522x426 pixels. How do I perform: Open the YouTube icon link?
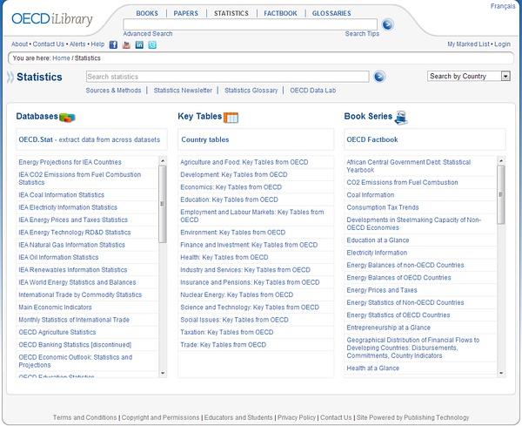coord(126,44)
